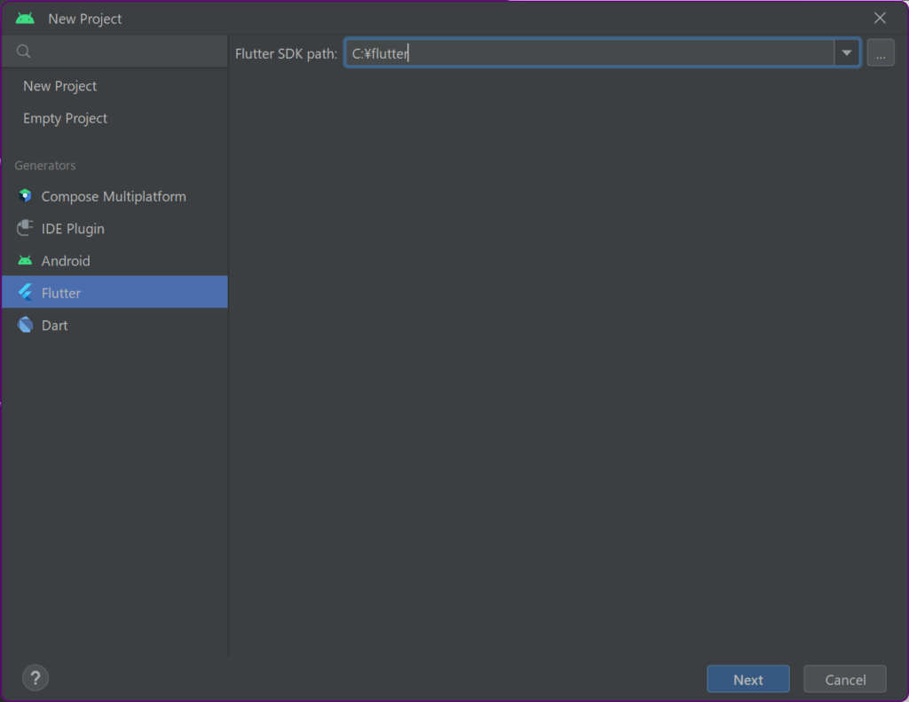Browse for SDK folder with ellipsis button
The image size is (909, 702).
coord(881,52)
